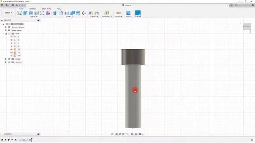This screenshot has width=255, height=143.
Task: Hide the origin point O
Action: tap(12, 37)
